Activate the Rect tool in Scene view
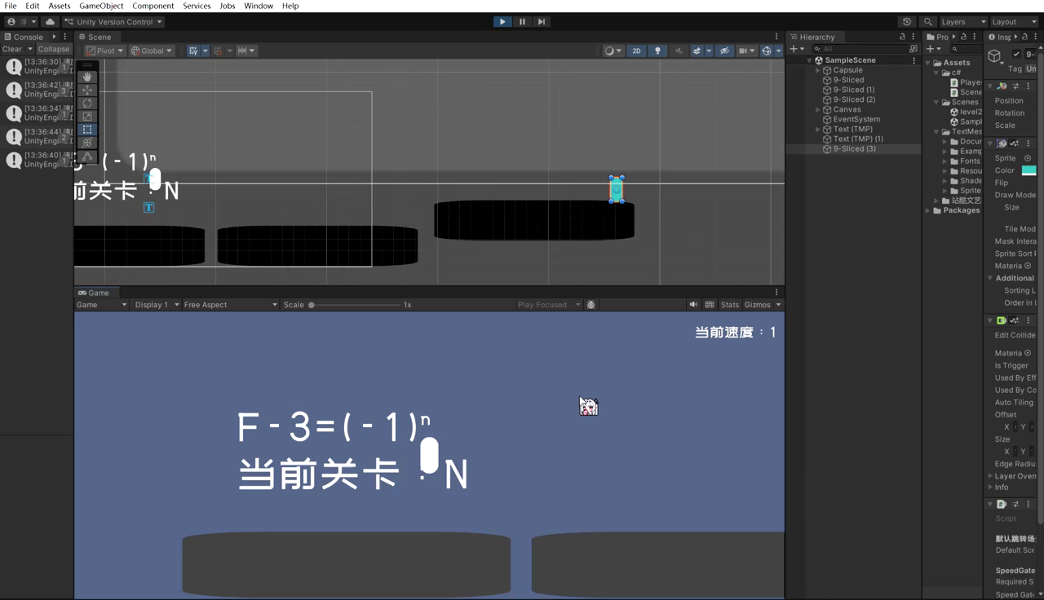Screen dimensions: 1044x600 coord(87,130)
